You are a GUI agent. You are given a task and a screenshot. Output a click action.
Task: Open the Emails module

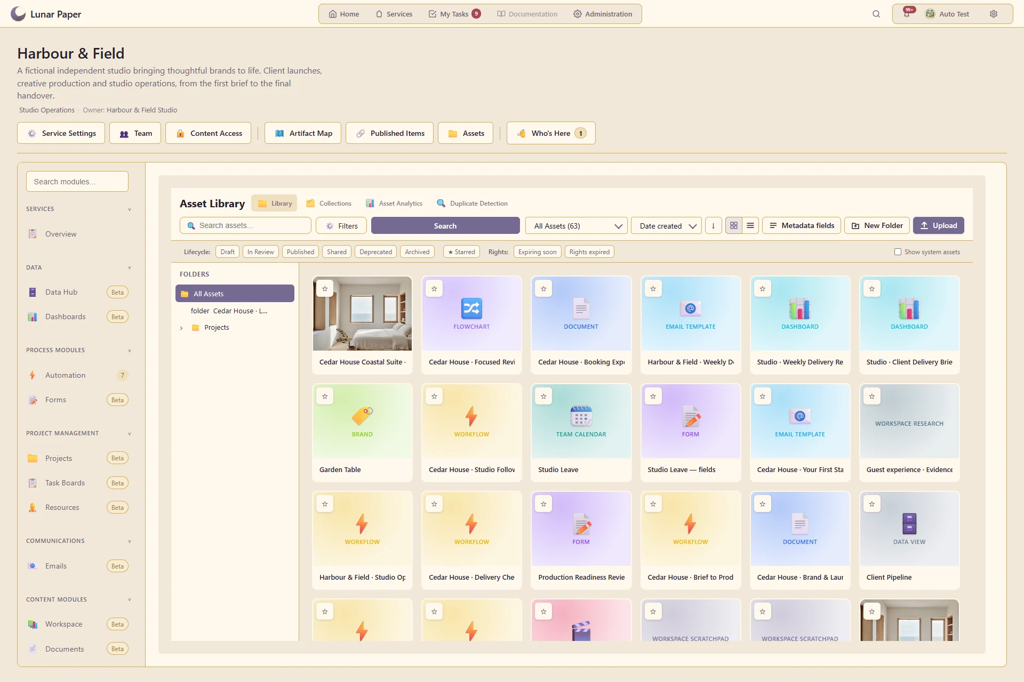pyautogui.click(x=77, y=566)
